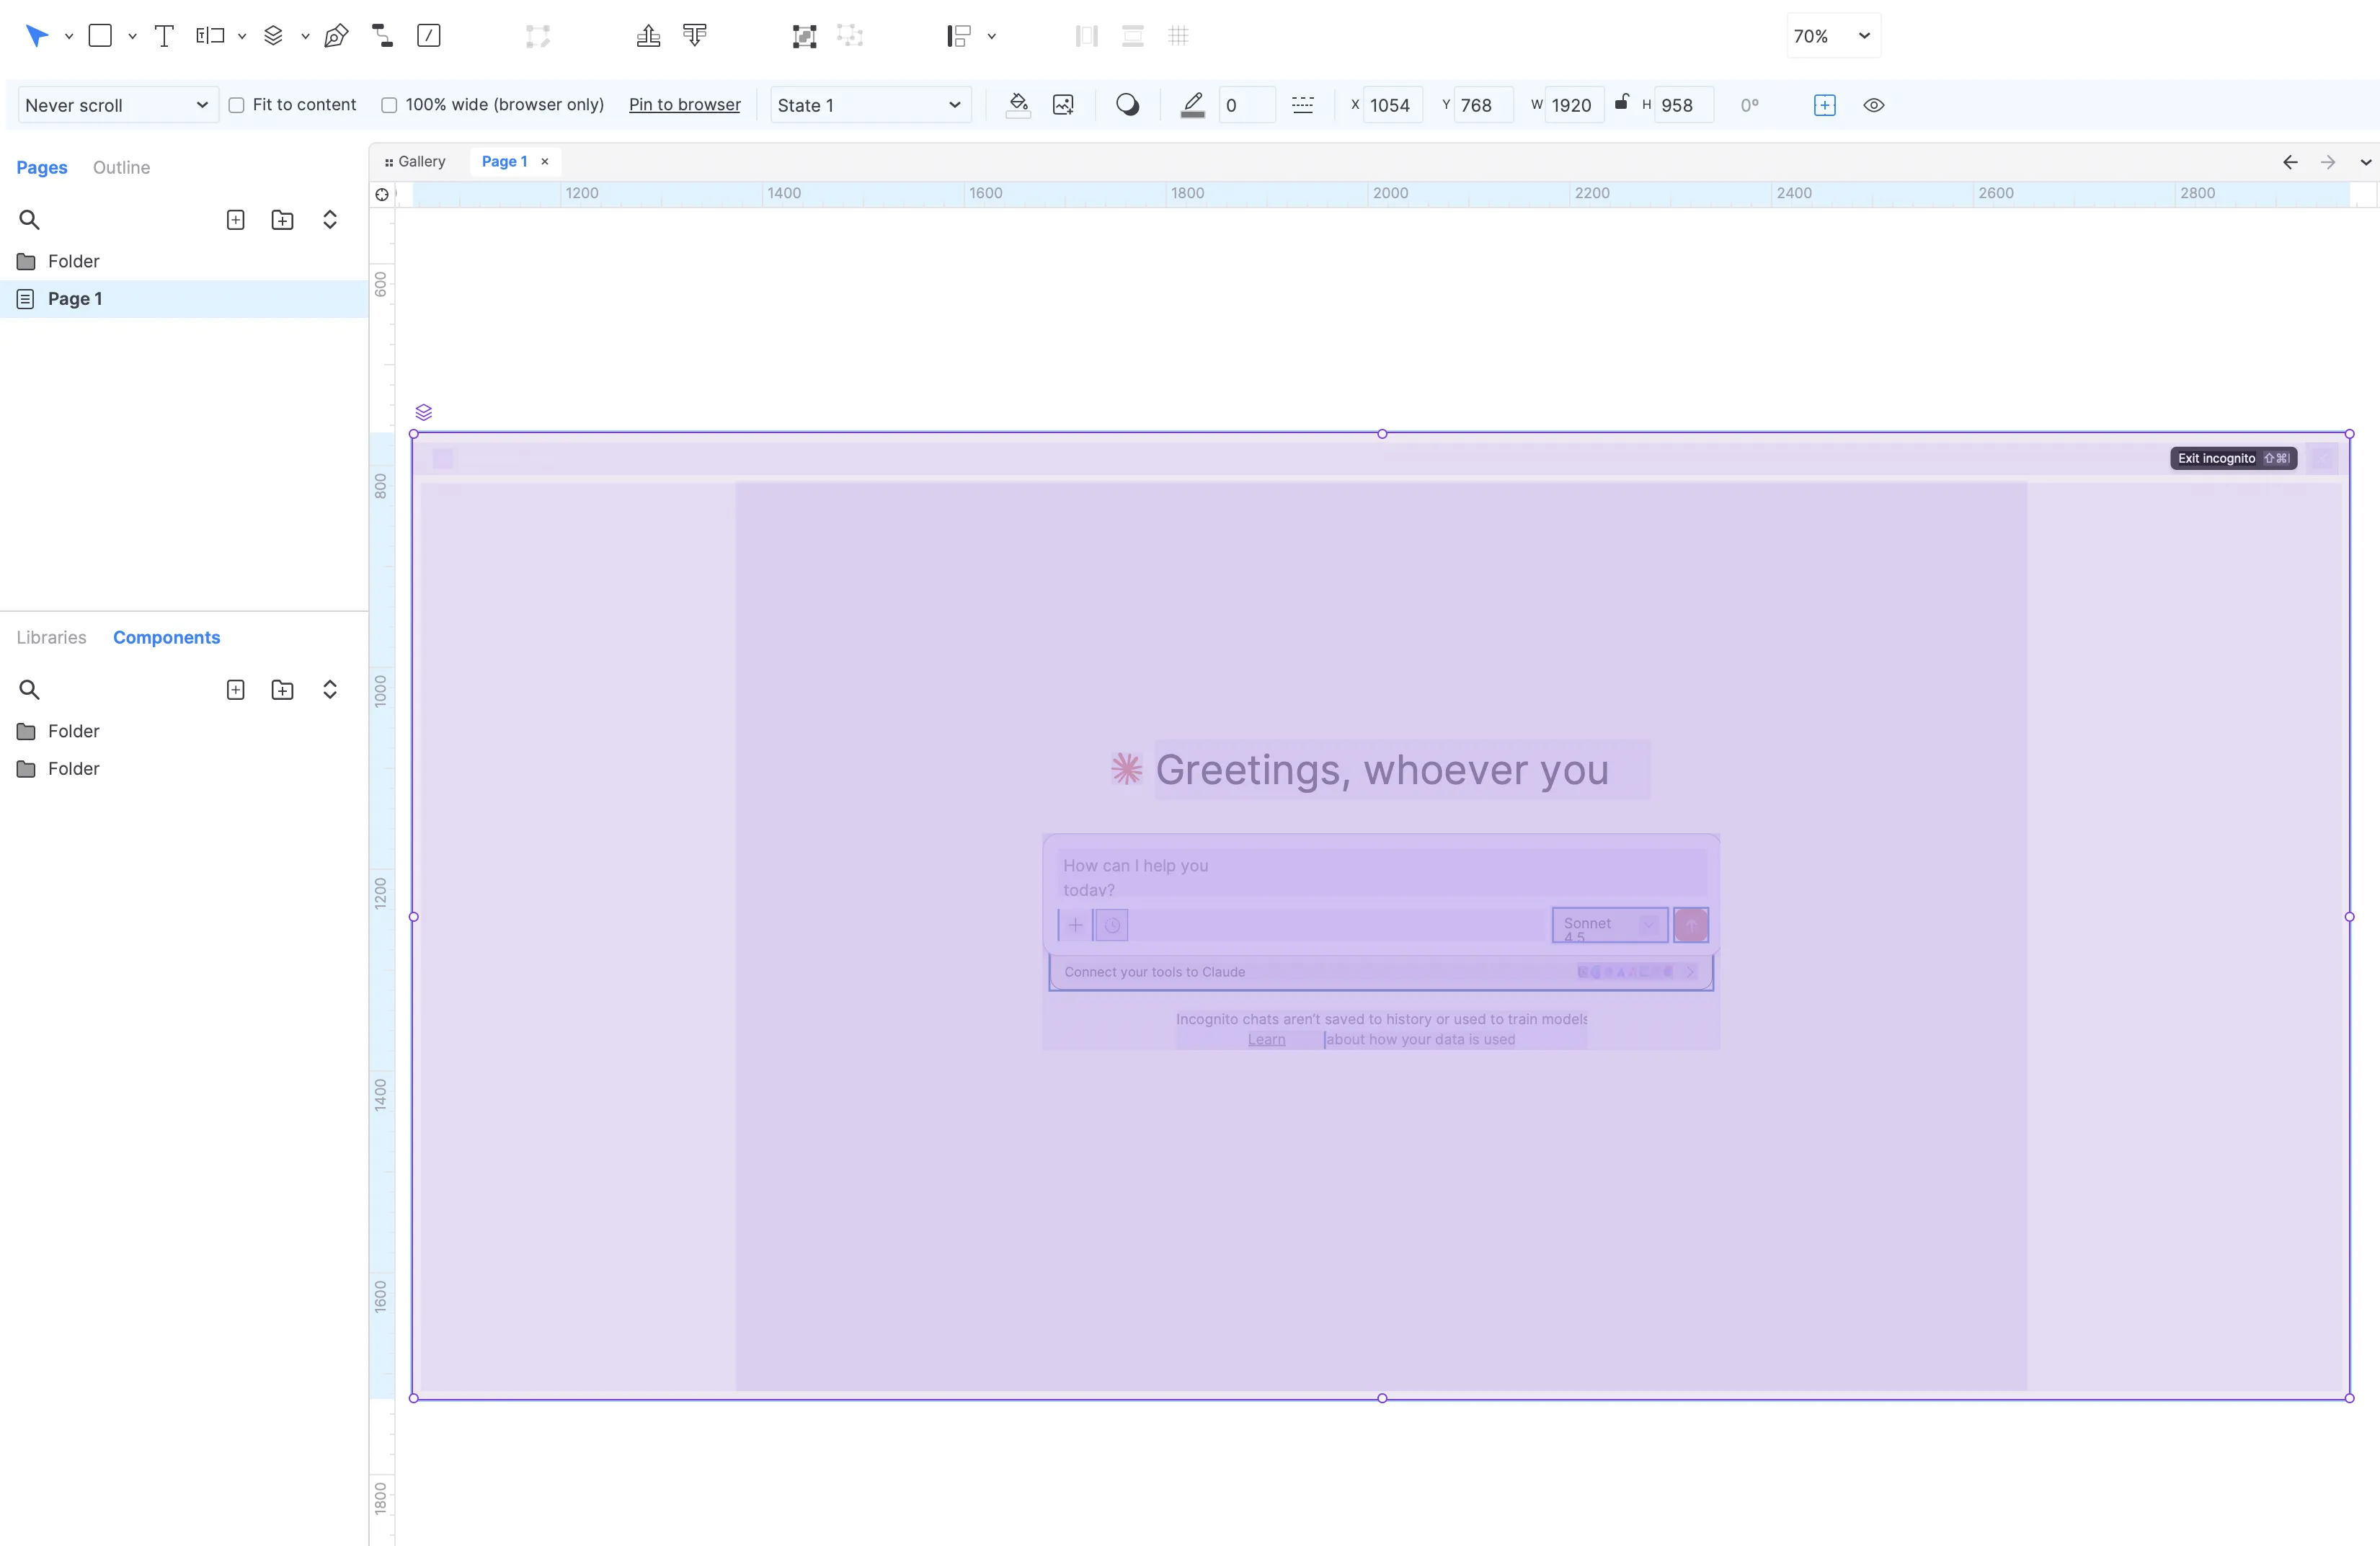Image resolution: width=2380 pixels, height=1546 pixels.
Task: Click the Send to Back icon
Action: 695,36
